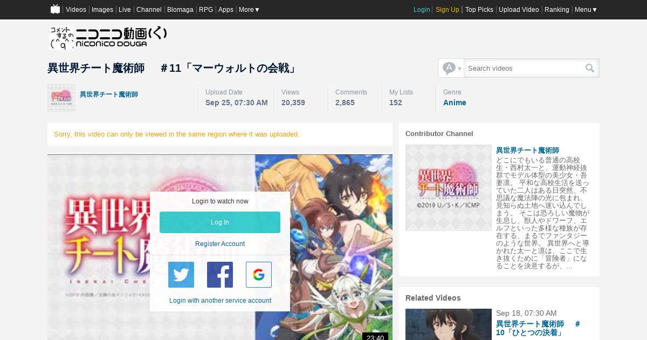Image resolution: width=647 pixels, height=340 pixels.
Task: Click the region restriction notice text
Action: 177,134
